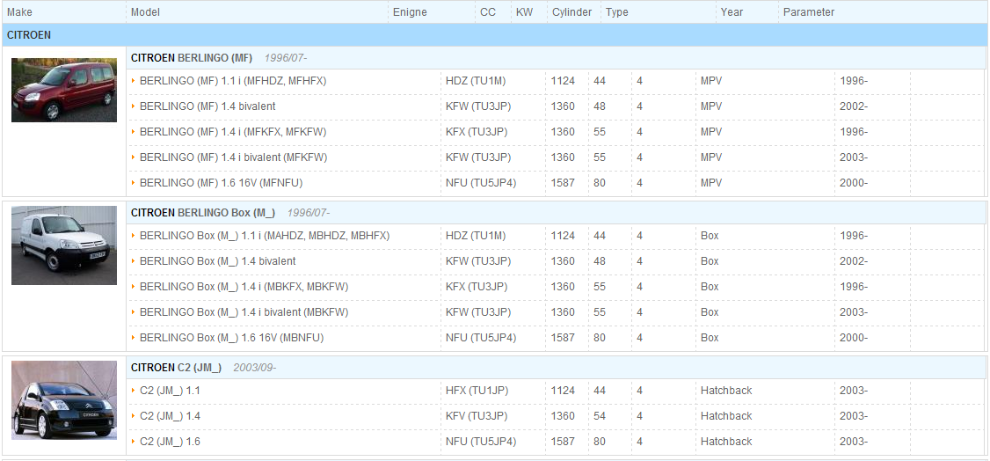Open the red Citroen Berlingo MF thumbnail

pyautogui.click(x=64, y=91)
